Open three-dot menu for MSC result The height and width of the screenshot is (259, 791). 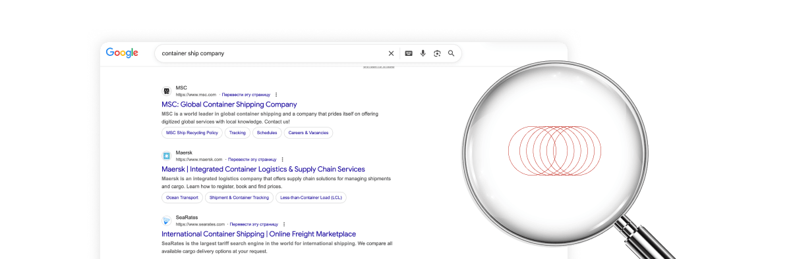pyautogui.click(x=276, y=95)
